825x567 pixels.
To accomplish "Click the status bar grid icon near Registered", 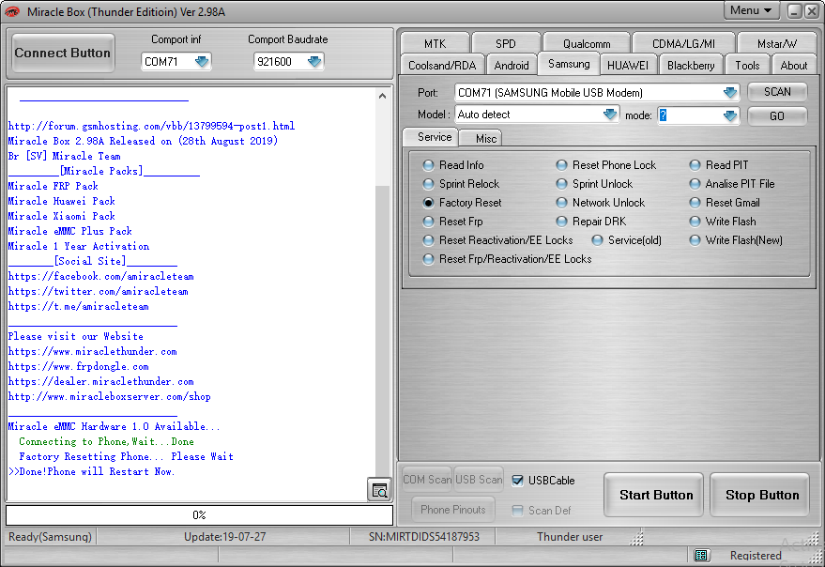I will pos(700,555).
